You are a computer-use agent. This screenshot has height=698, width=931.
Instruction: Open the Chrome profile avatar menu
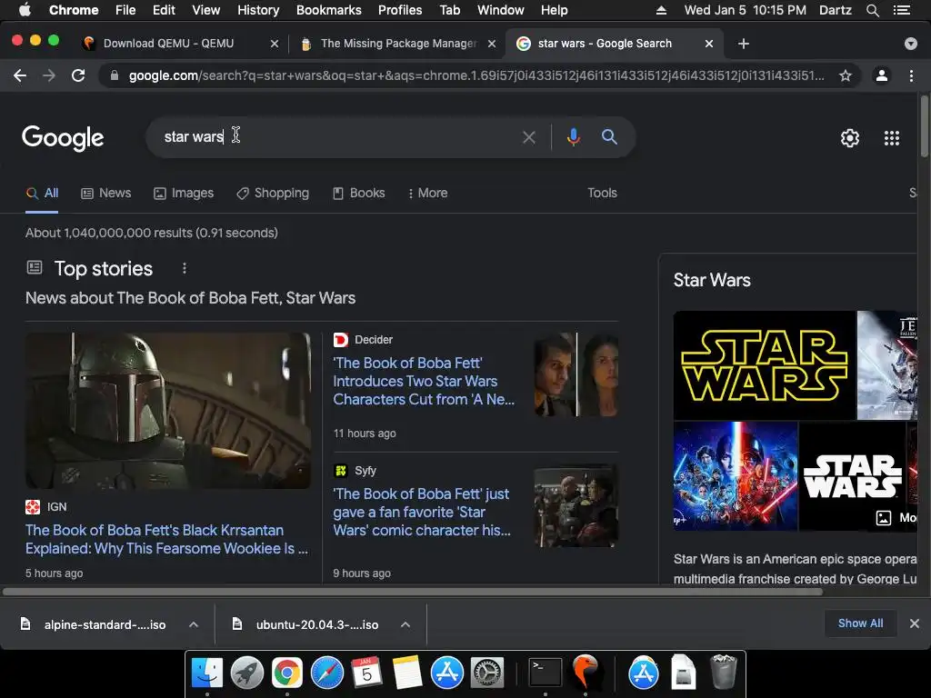[x=882, y=75]
